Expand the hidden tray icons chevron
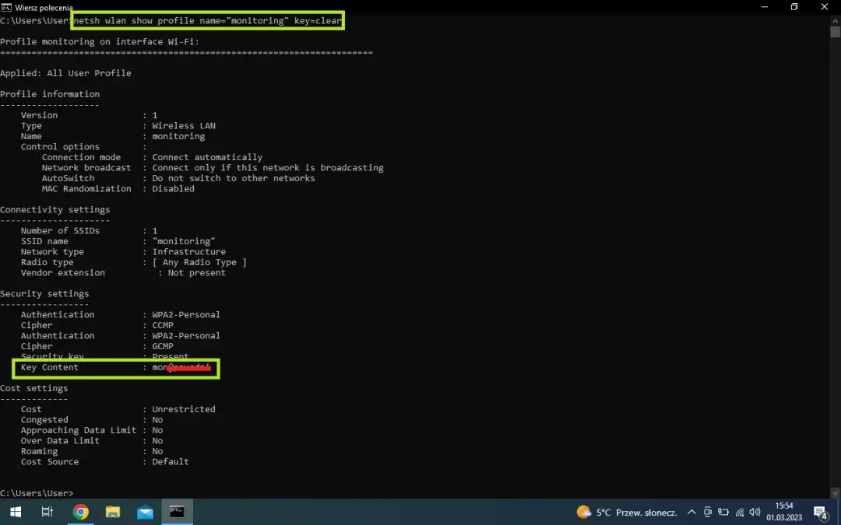This screenshot has height=525, width=841. tap(691, 513)
